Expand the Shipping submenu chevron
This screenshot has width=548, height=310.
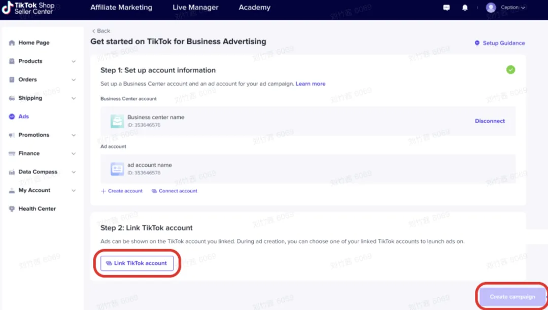point(74,98)
